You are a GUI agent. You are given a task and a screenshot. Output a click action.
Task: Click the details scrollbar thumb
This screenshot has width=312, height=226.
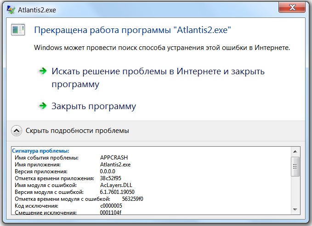295,166
